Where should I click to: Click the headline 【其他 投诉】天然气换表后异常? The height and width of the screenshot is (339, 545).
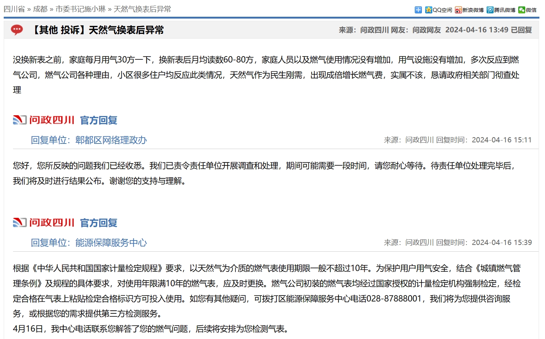click(97, 30)
